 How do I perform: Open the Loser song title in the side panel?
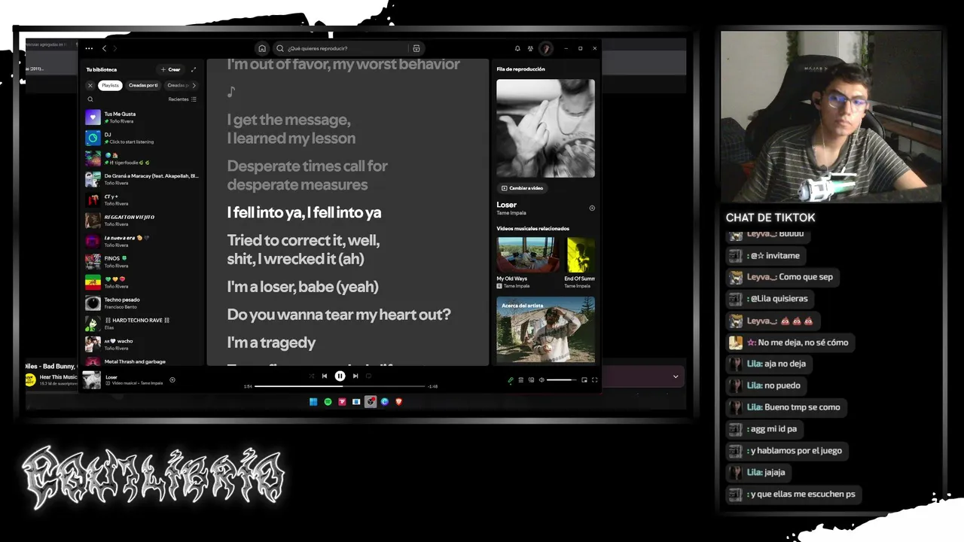[x=507, y=205]
